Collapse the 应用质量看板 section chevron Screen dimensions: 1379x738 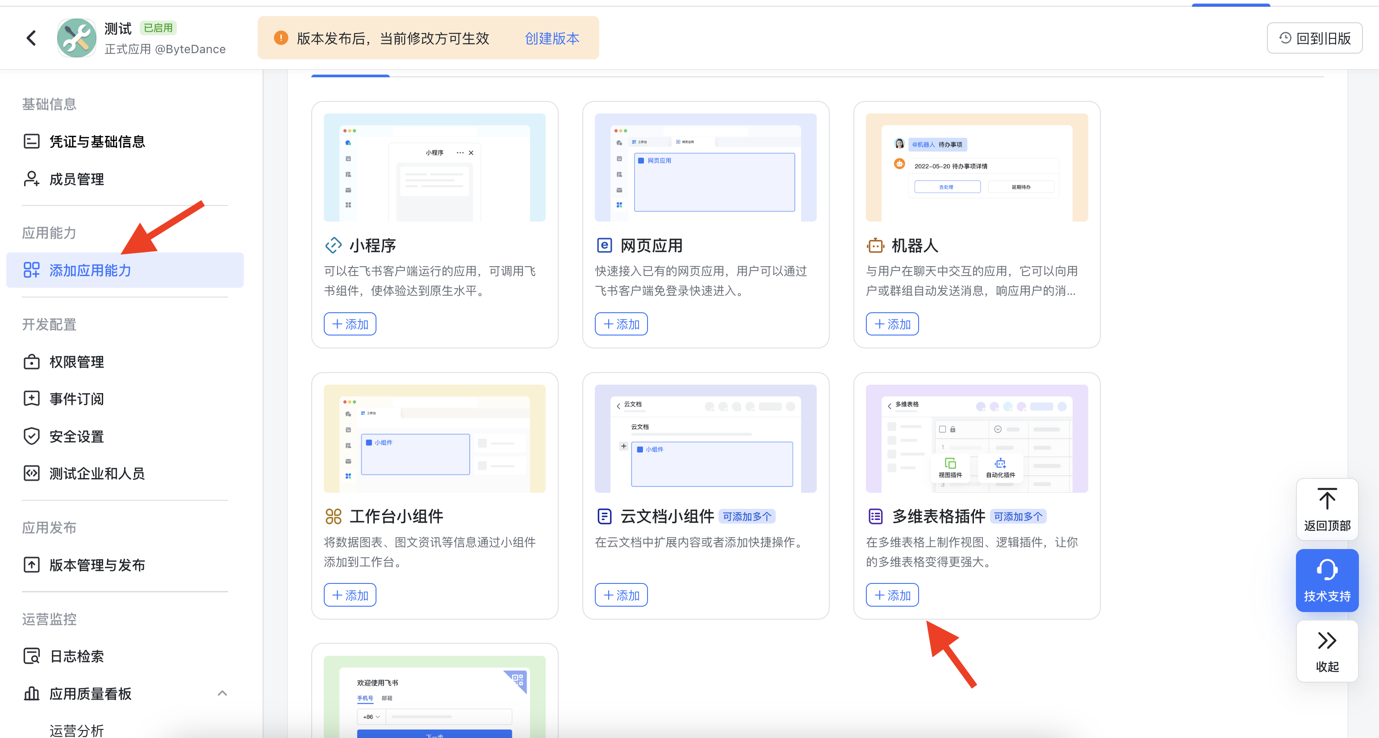[x=223, y=692]
